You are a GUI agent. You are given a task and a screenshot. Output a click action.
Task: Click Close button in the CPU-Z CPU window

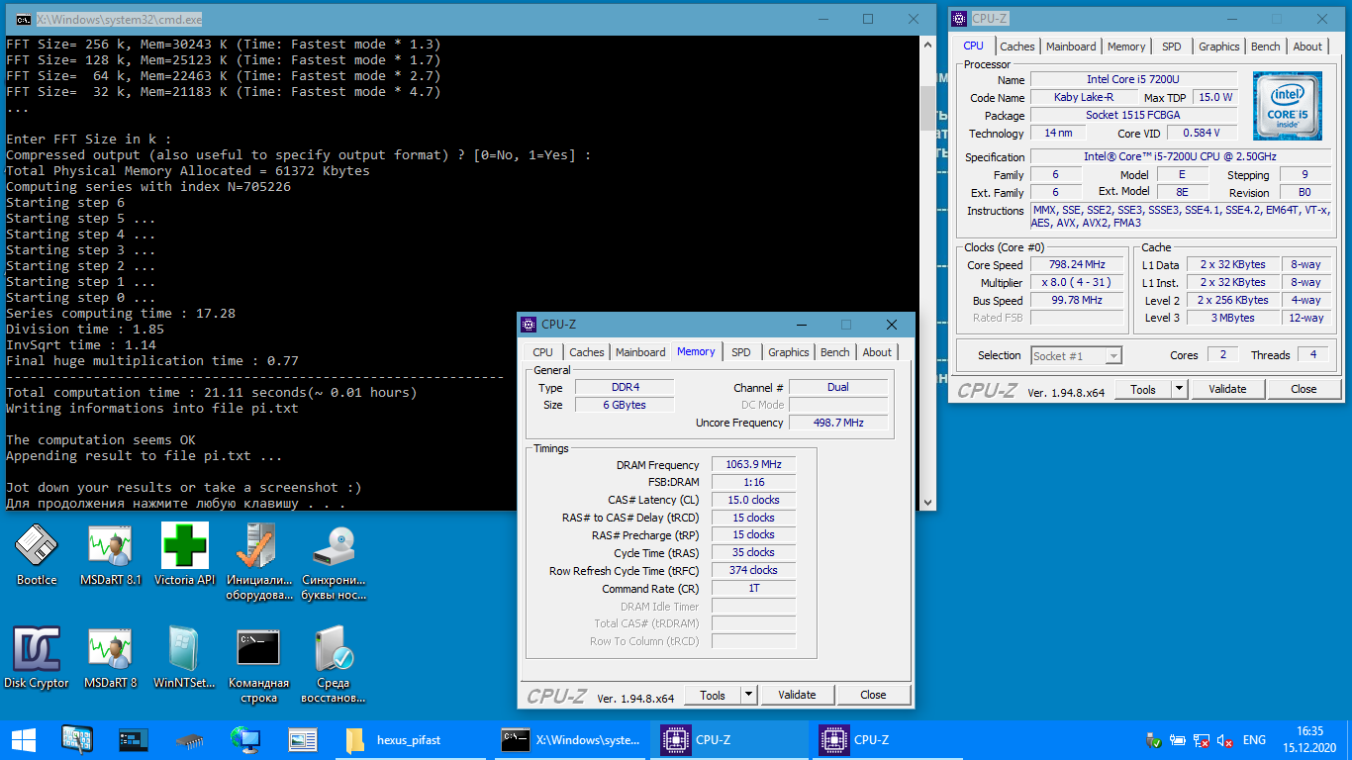pyautogui.click(x=1304, y=389)
